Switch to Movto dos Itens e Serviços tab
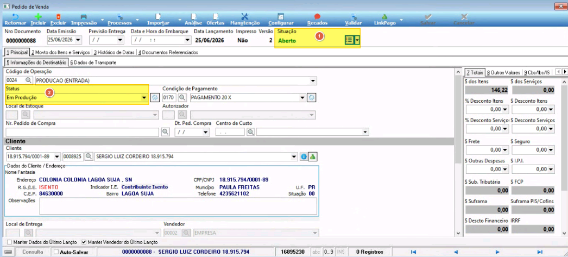The height and width of the screenshot is (257, 568). 60,52
